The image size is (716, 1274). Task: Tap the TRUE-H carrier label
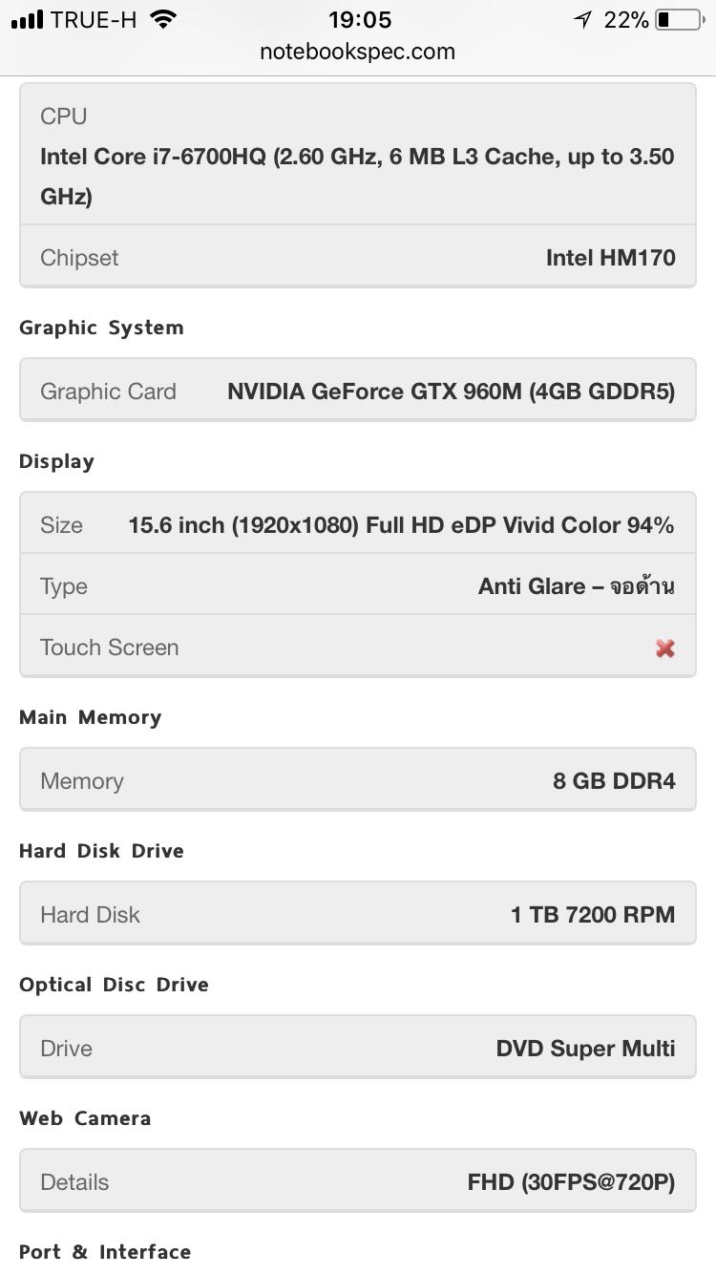coord(94,19)
